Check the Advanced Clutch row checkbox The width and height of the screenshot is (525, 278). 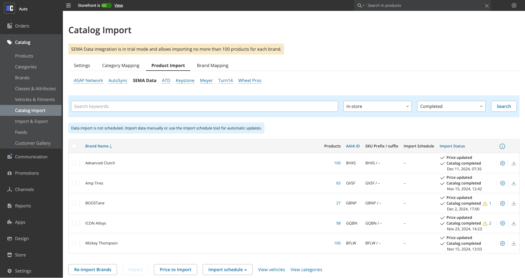coord(74,163)
